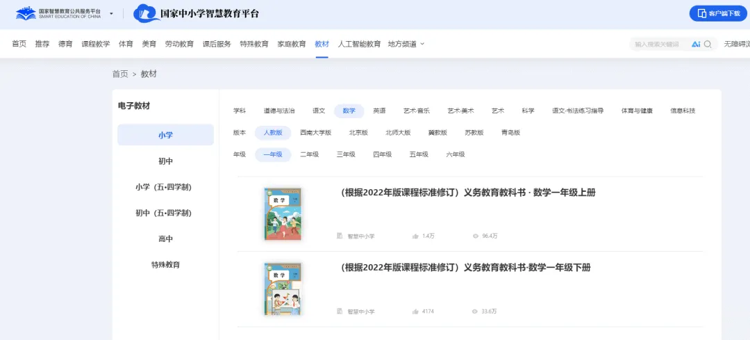Open the 课程教学 navigation tab

tap(96, 44)
